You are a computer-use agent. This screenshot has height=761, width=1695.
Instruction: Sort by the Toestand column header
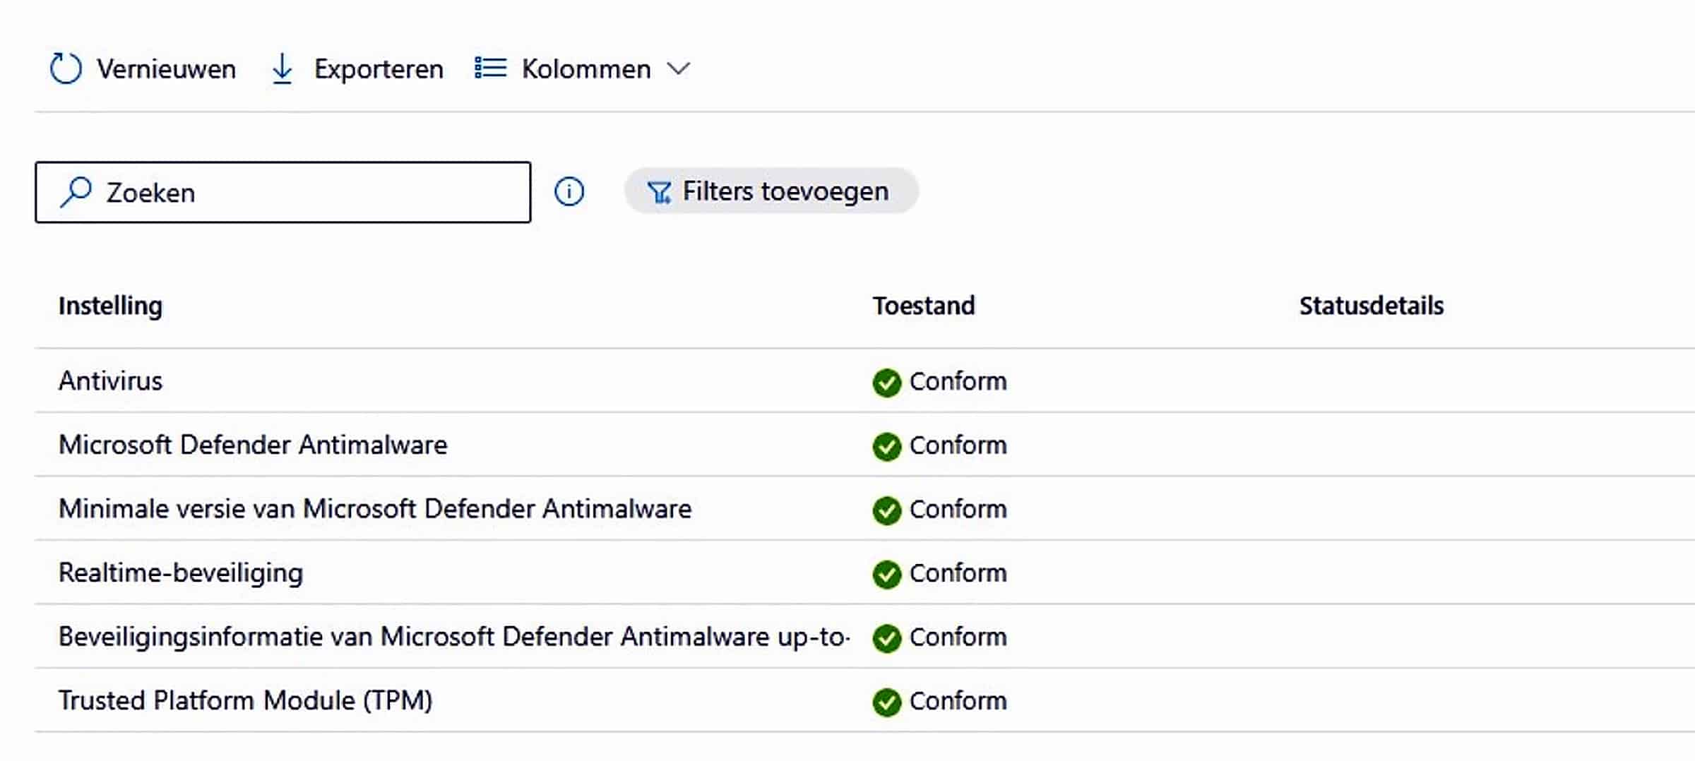924,306
